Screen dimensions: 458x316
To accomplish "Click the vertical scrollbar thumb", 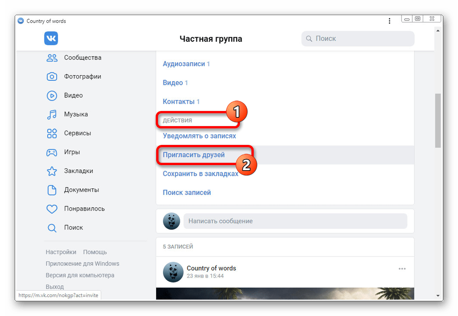I will pos(438,120).
